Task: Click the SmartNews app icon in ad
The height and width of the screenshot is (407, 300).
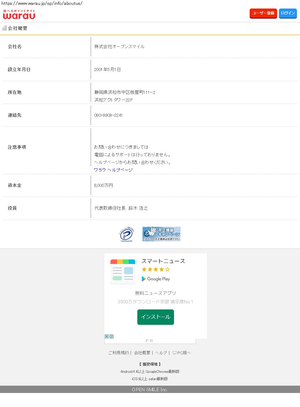Action: (x=123, y=271)
